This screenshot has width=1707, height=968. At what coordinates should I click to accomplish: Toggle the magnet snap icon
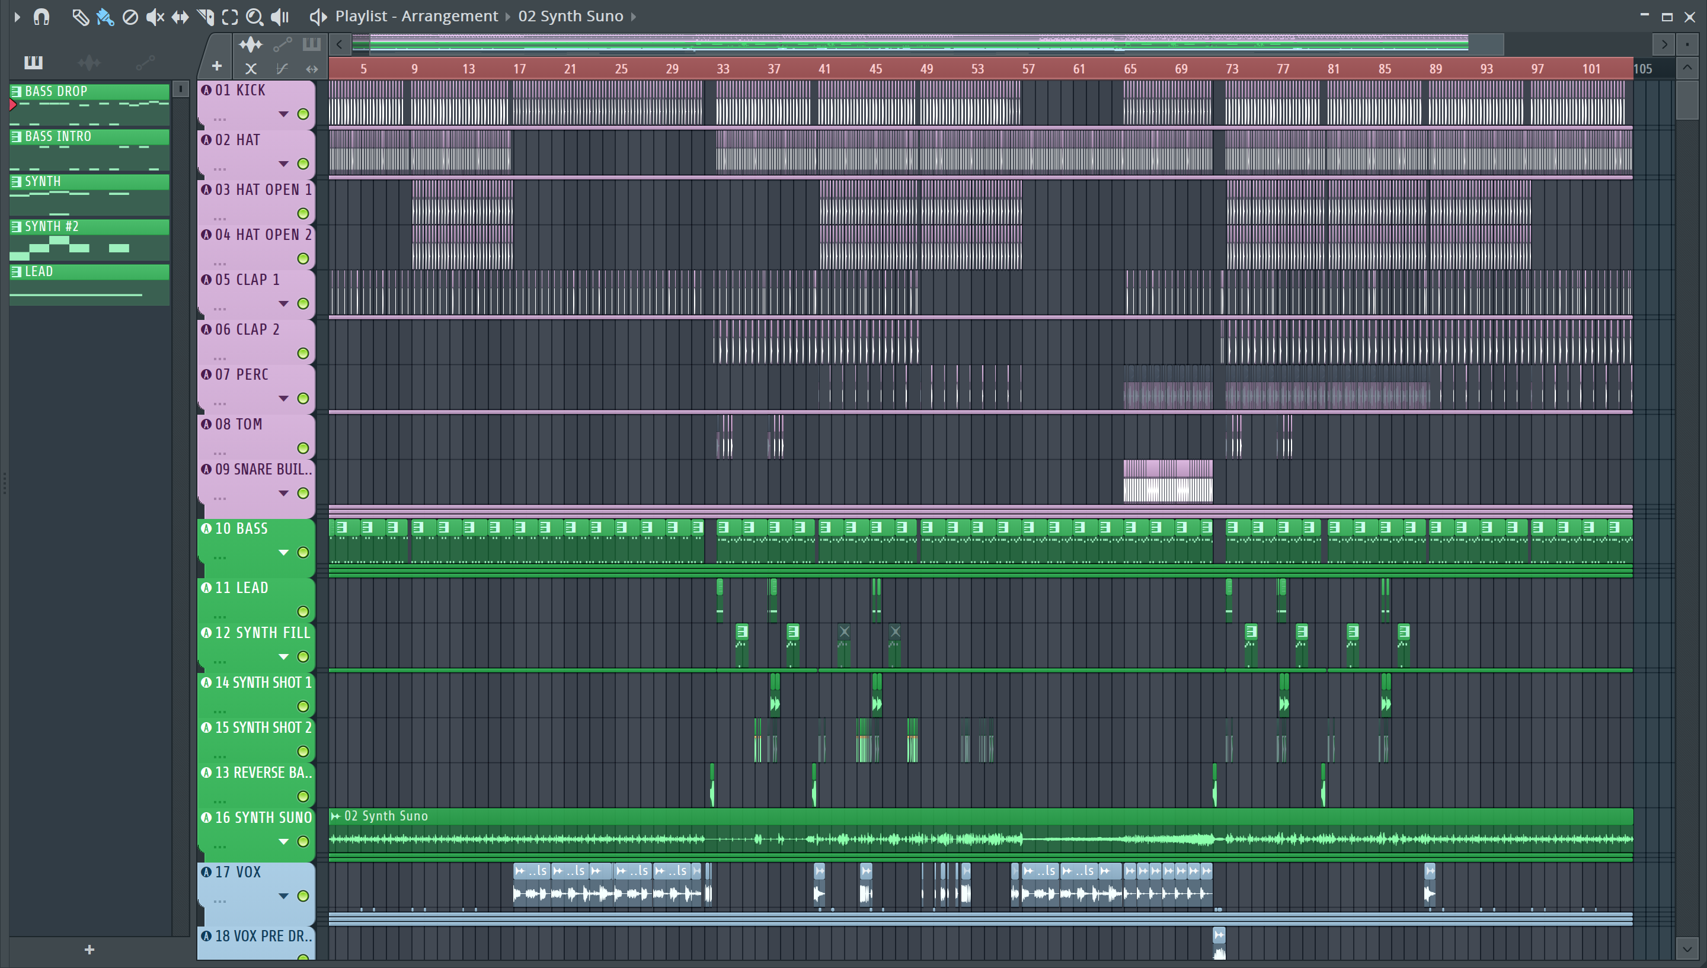(x=41, y=16)
